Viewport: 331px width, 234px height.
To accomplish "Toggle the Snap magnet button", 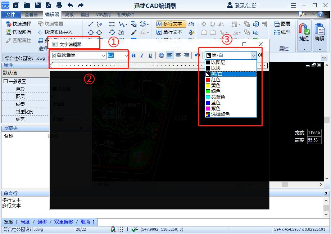I will click(304, 32).
